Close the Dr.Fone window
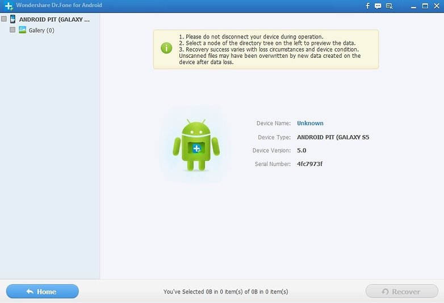The height and width of the screenshot is (303, 444). (437, 6)
